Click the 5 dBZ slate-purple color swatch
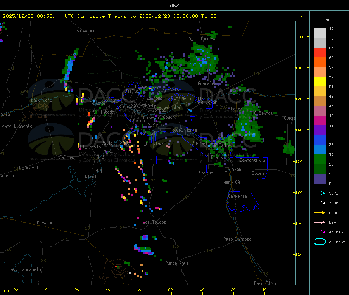The height and width of the screenshot is (295, 349). pos(320,179)
